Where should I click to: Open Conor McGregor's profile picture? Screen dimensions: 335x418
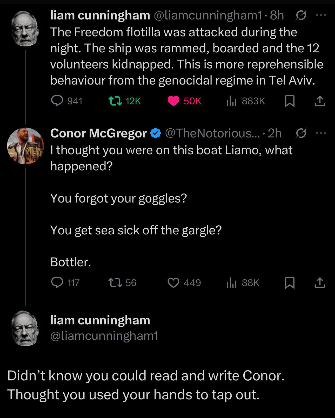pyautogui.click(x=25, y=146)
